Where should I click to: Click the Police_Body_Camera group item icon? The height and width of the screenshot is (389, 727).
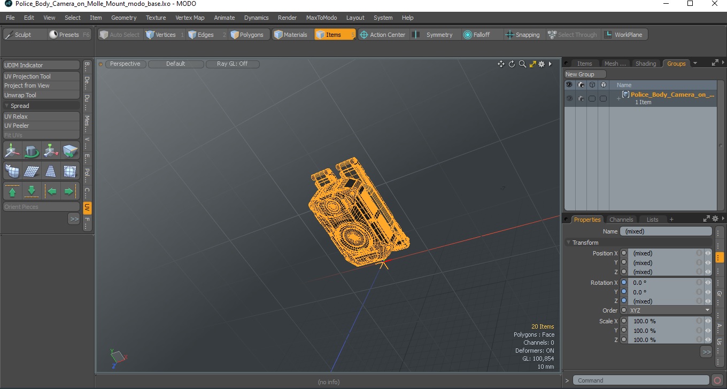pyautogui.click(x=625, y=95)
